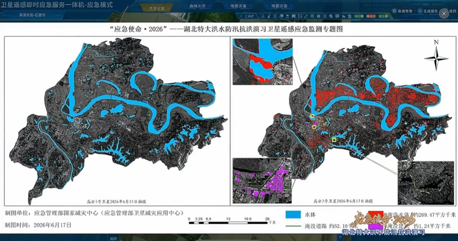Click the map scale bar
This screenshot has width=458, height=241.
228,221
